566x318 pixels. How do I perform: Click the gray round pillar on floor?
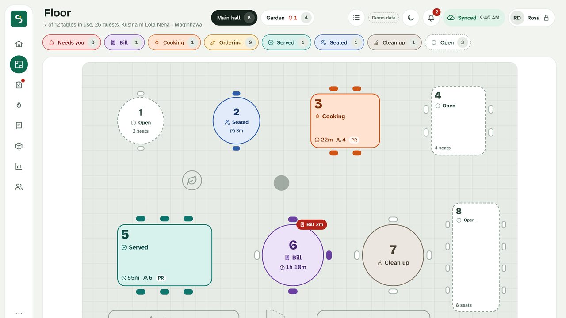click(x=281, y=183)
